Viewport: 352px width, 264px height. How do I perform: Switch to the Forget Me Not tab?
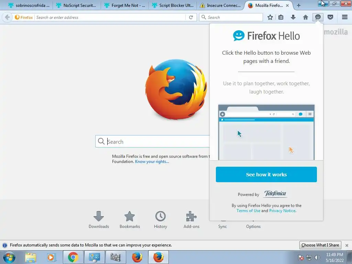click(x=124, y=5)
